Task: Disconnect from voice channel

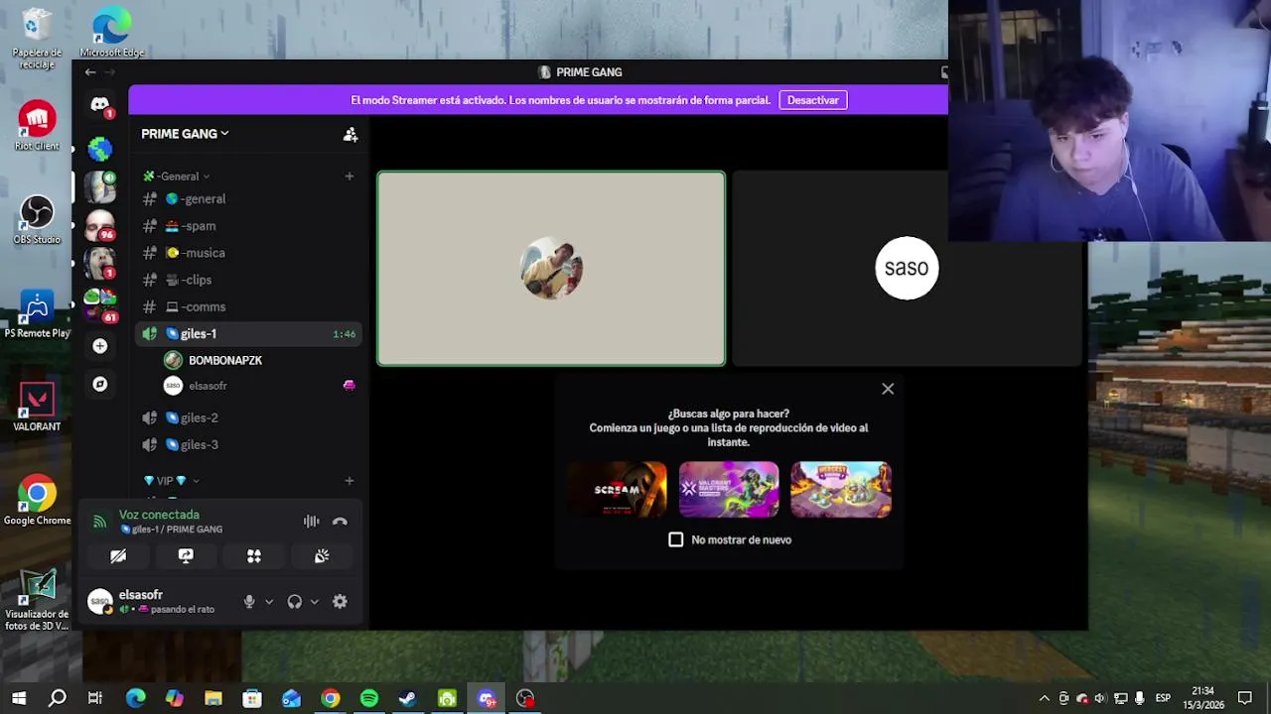Action: 340,522
